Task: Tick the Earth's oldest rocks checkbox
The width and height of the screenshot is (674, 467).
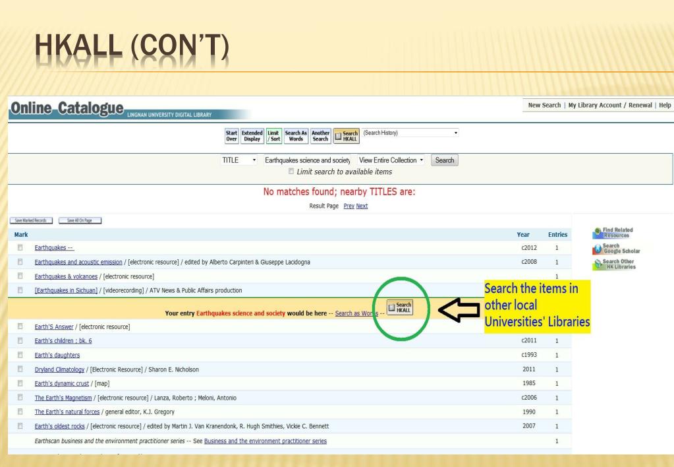Action: 20,425
